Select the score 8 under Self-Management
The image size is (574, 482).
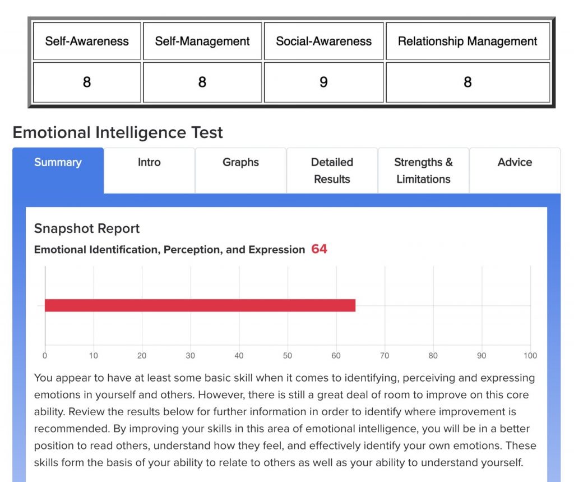(202, 82)
